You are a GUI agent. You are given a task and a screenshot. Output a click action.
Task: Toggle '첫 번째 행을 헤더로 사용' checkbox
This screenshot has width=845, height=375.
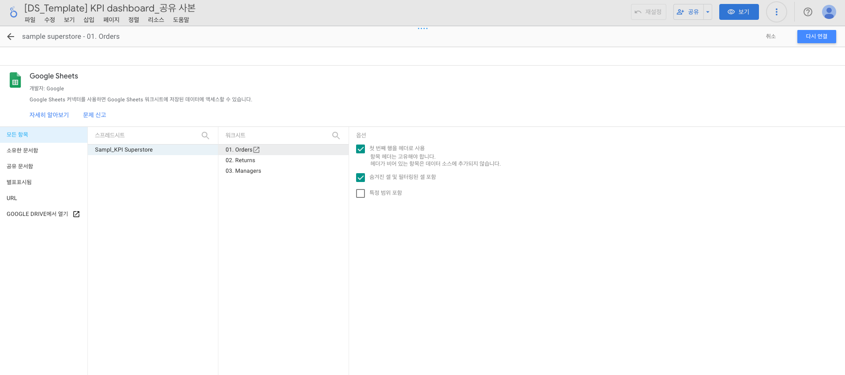(x=361, y=149)
